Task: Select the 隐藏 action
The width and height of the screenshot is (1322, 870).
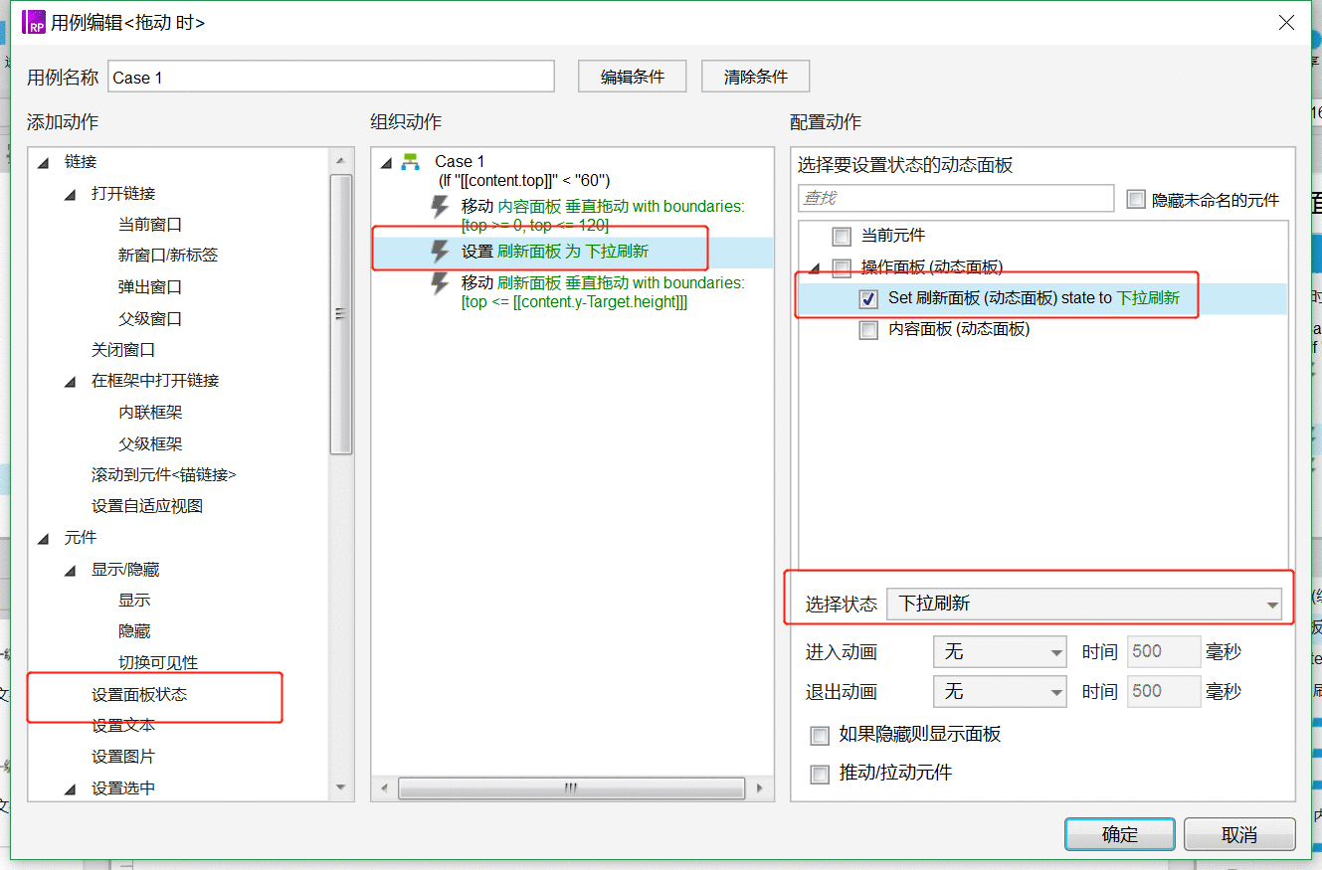Action: 134,631
